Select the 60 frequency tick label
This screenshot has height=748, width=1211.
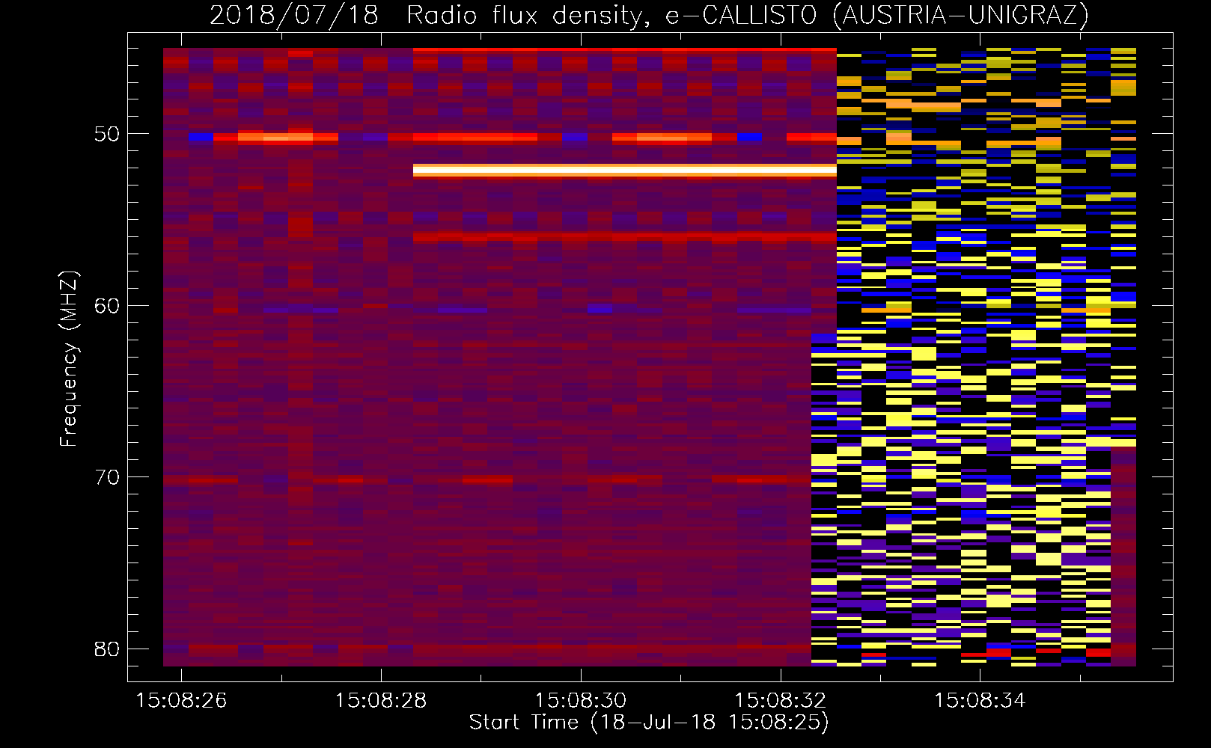point(107,306)
